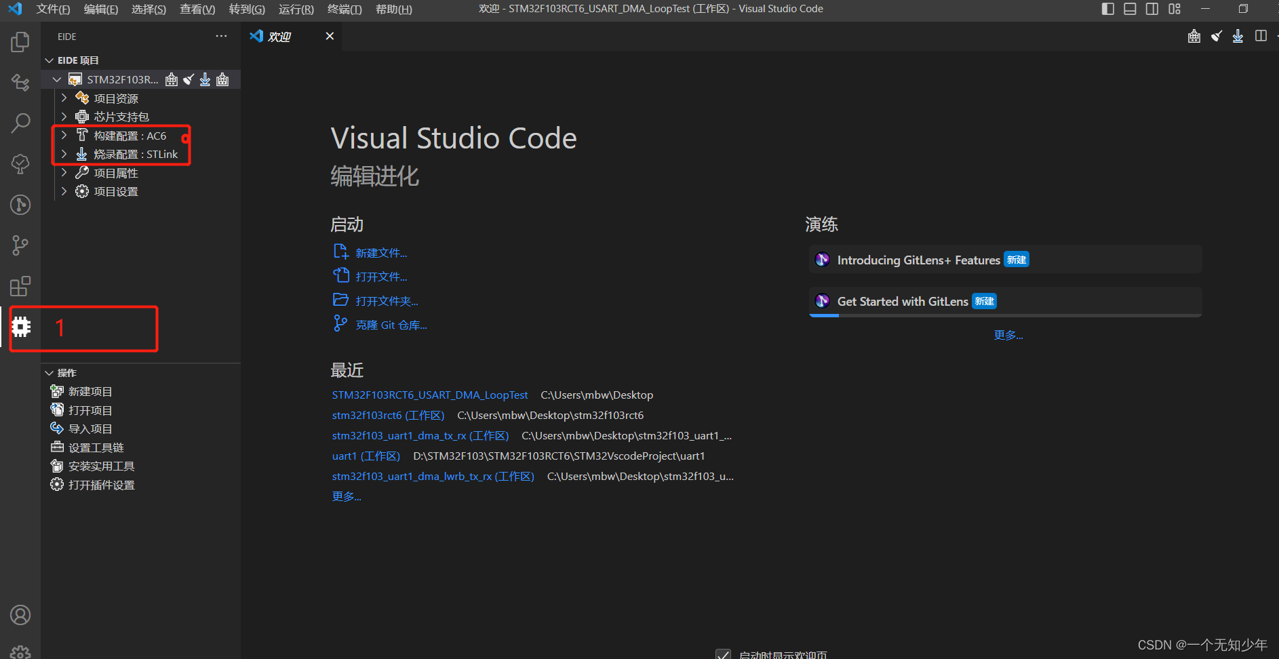Toggle the bottom panel visibility

click(1130, 9)
